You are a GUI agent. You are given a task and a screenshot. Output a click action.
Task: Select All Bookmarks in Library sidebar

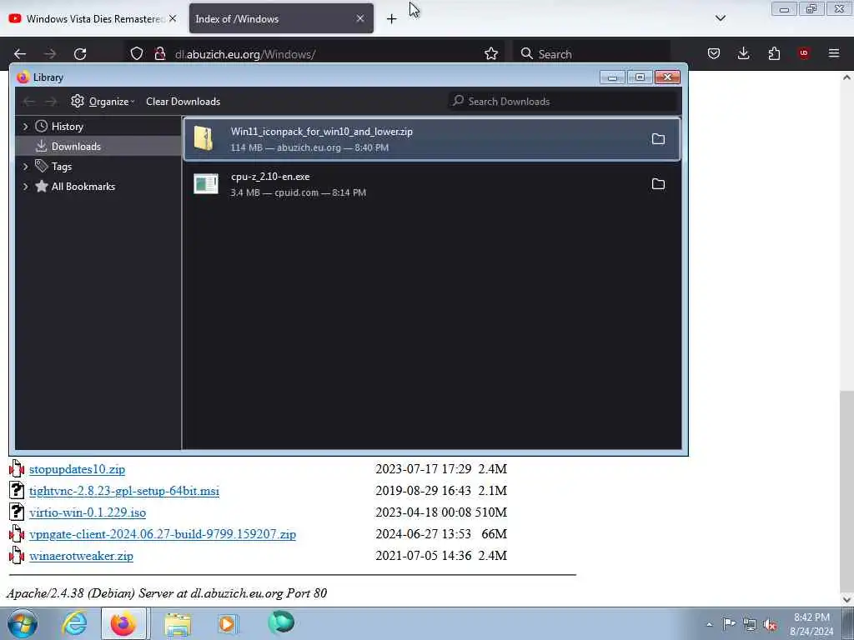pyautogui.click(x=83, y=186)
